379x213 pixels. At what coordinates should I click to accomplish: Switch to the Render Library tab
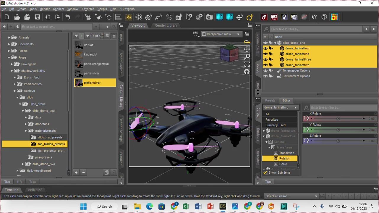(x=166, y=25)
